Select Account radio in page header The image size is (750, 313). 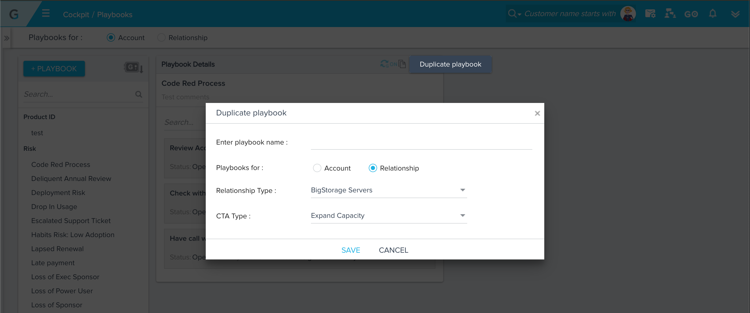point(111,37)
